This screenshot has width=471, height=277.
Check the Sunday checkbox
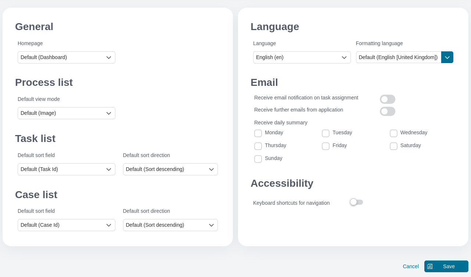(258, 159)
